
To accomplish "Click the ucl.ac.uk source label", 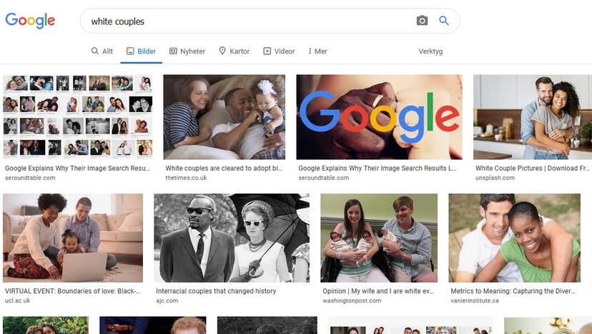I will coord(17,300).
